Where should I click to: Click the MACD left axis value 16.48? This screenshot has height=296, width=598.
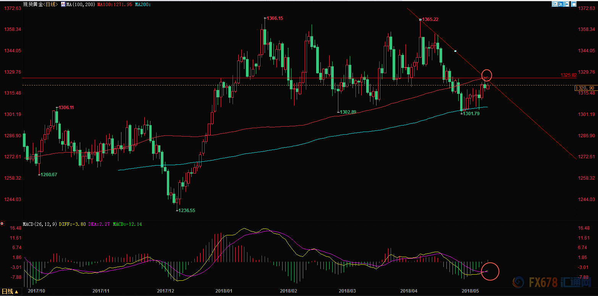(16, 228)
